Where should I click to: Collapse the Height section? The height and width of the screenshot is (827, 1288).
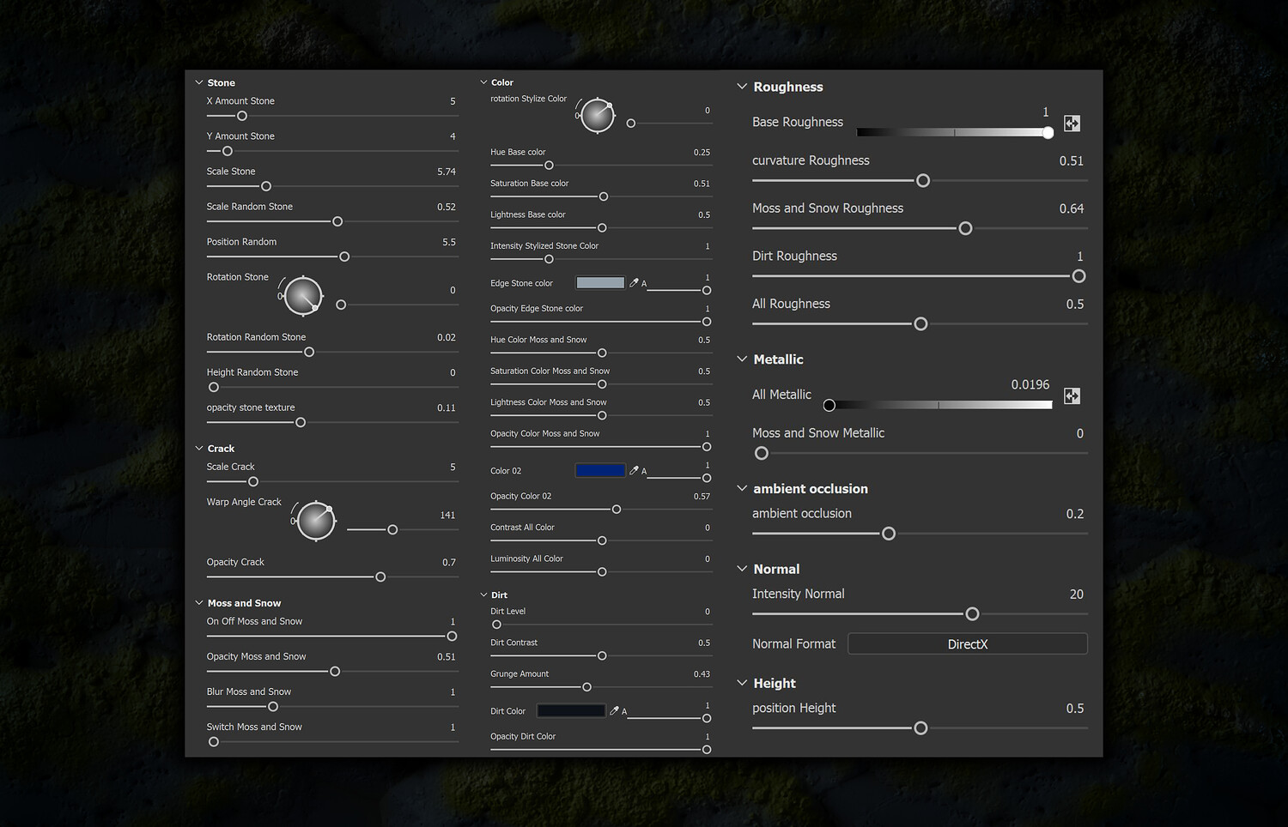(x=742, y=683)
